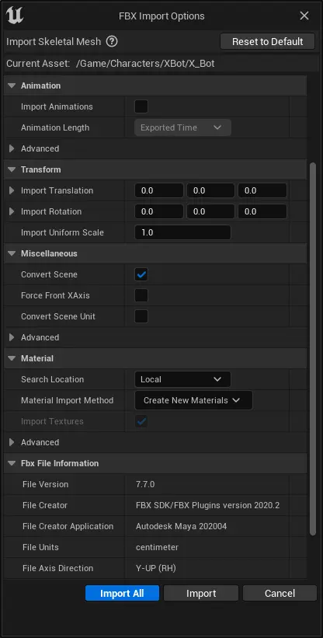This screenshot has height=638, width=323.
Task: Toggle the Force Front XAxis checkbox
Action: (141, 295)
